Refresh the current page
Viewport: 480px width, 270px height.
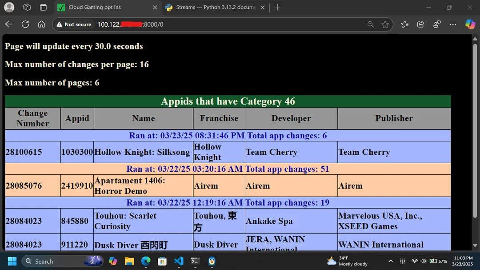tap(25, 24)
